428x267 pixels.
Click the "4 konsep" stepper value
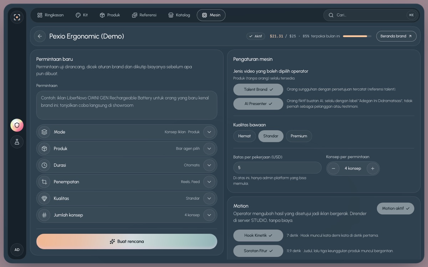point(353,168)
